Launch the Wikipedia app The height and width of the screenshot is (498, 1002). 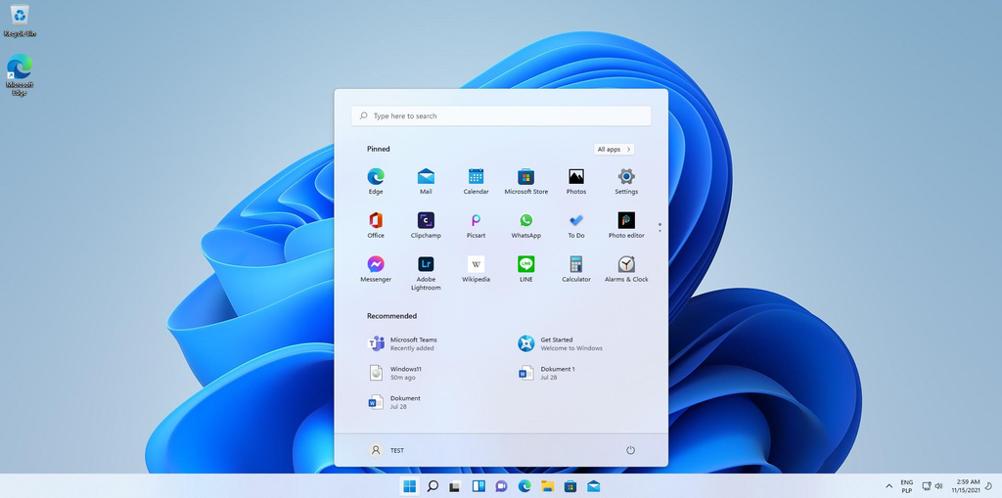click(477, 269)
